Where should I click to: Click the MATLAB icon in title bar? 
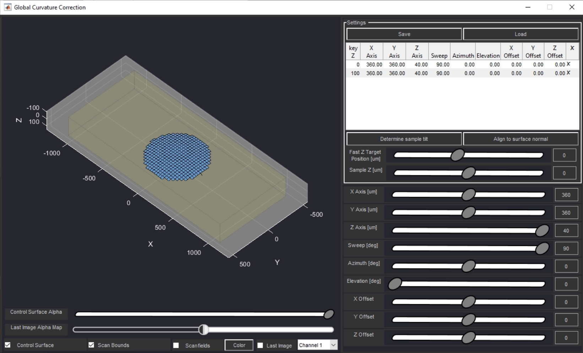pyautogui.click(x=7, y=7)
